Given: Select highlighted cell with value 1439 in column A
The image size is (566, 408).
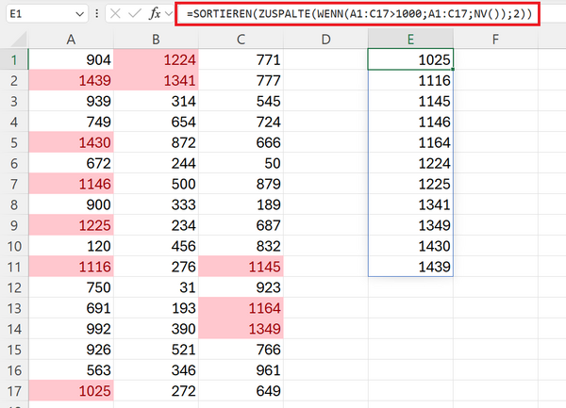Looking at the screenshot, I should [72, 81].
